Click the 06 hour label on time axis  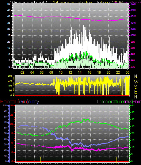(x=42, y=72)
